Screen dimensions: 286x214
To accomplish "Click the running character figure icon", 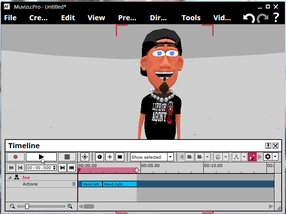I will 237,157.
